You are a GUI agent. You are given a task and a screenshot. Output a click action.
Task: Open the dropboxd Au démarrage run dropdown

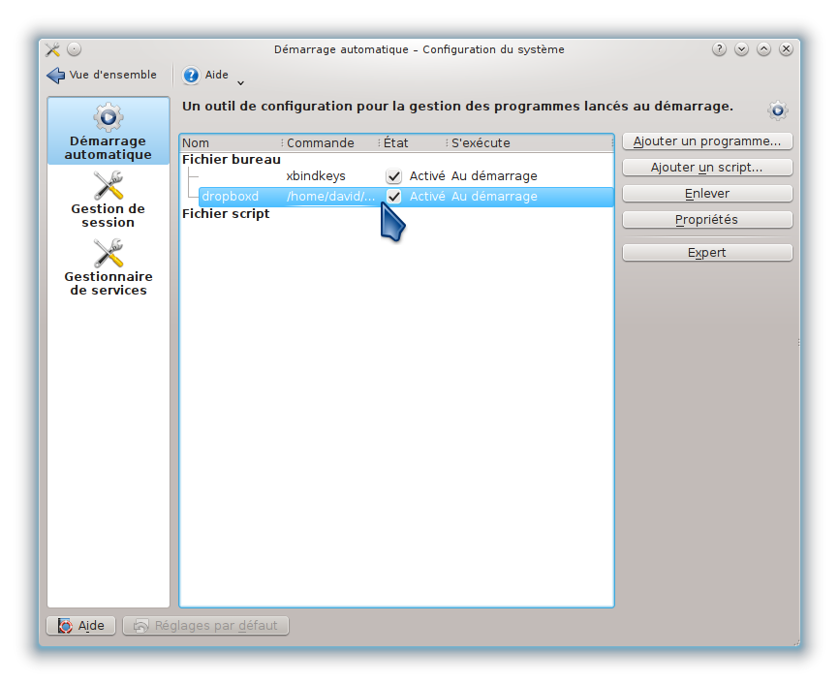(x=494, y=197)
